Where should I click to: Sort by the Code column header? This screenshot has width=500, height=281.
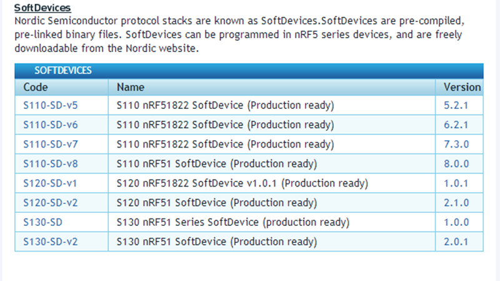(36, 87)
